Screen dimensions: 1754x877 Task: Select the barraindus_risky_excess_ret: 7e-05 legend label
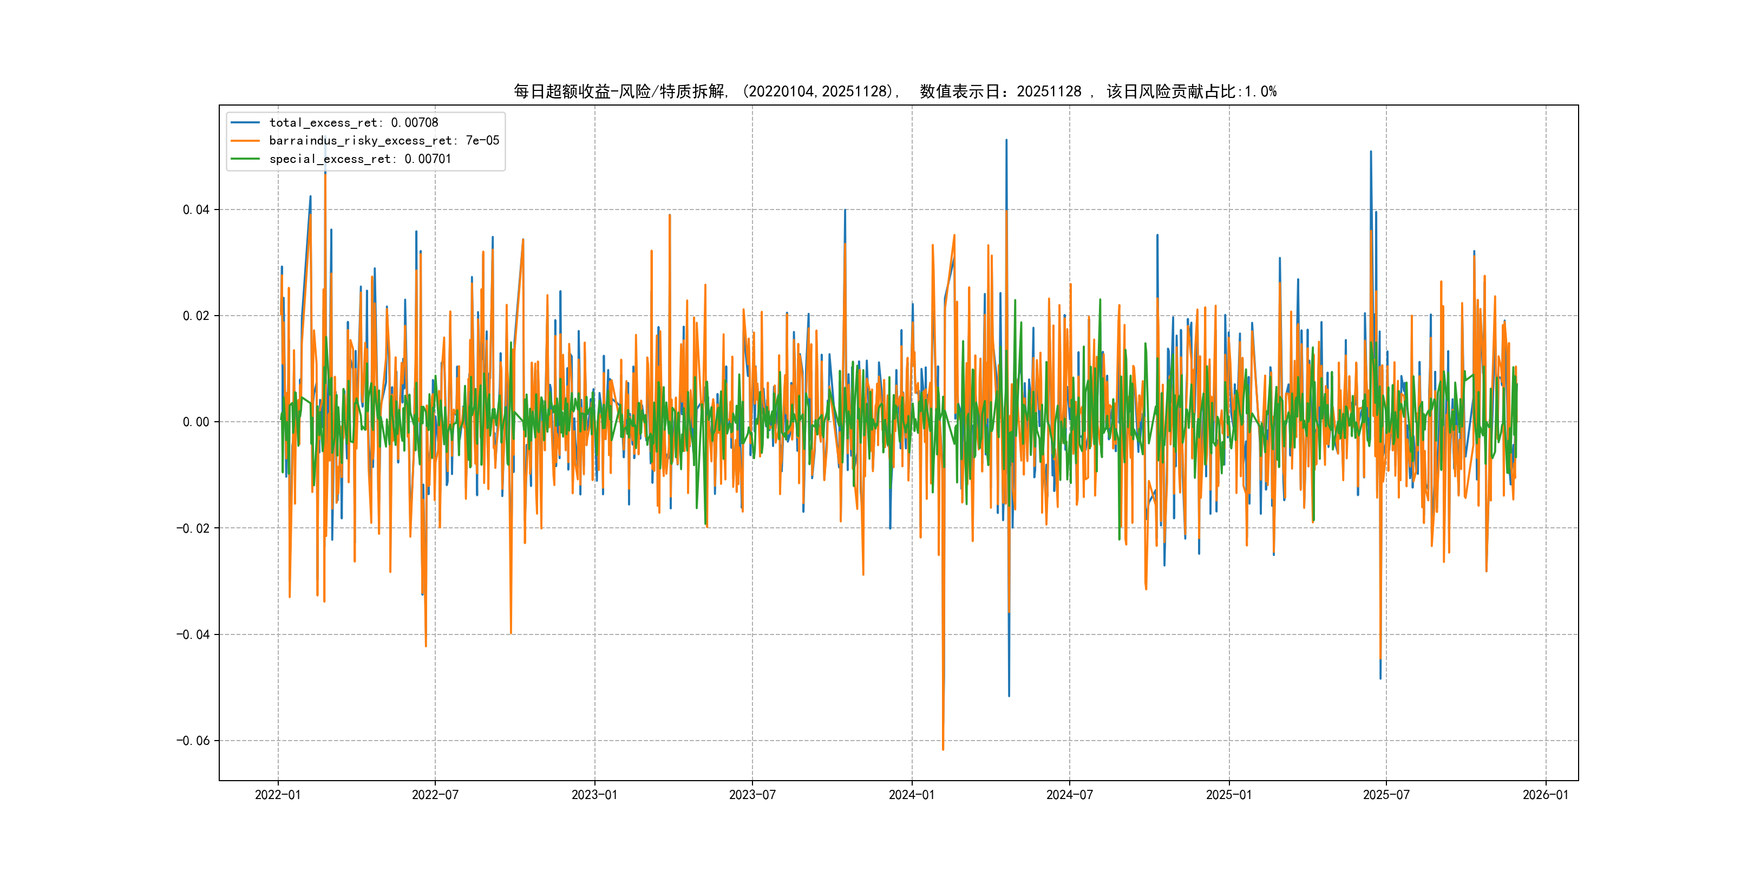(384, 141)
